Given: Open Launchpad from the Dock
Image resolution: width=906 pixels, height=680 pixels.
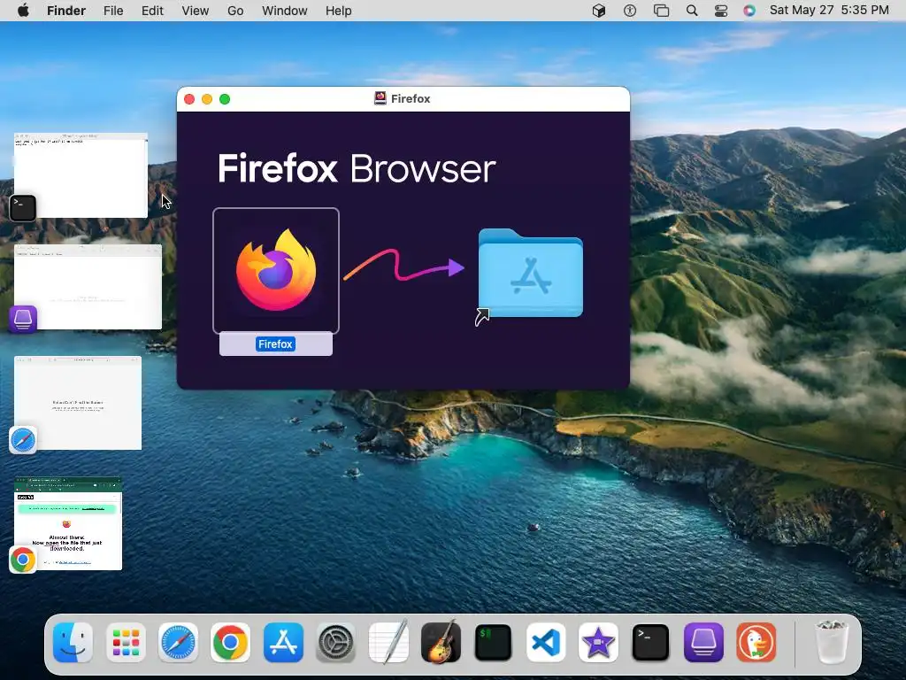Looking at the screenshot, I should pyautogui.click(x=126, y=643).
